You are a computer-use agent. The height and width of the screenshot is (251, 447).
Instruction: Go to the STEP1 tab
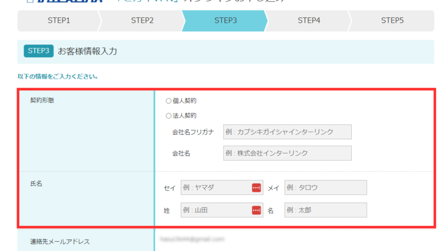point(58,21)
